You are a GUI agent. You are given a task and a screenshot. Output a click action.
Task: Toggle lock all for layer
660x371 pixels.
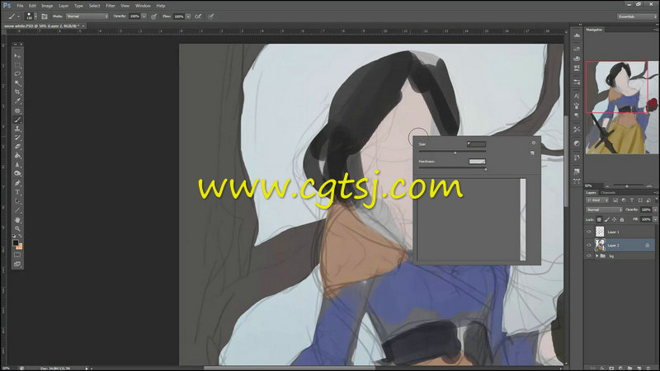point(622,219)
